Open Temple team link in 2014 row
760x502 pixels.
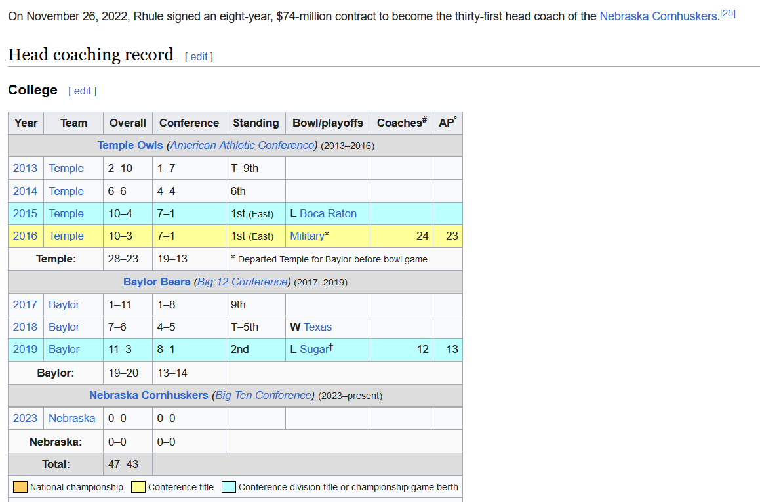click(66, 191)
